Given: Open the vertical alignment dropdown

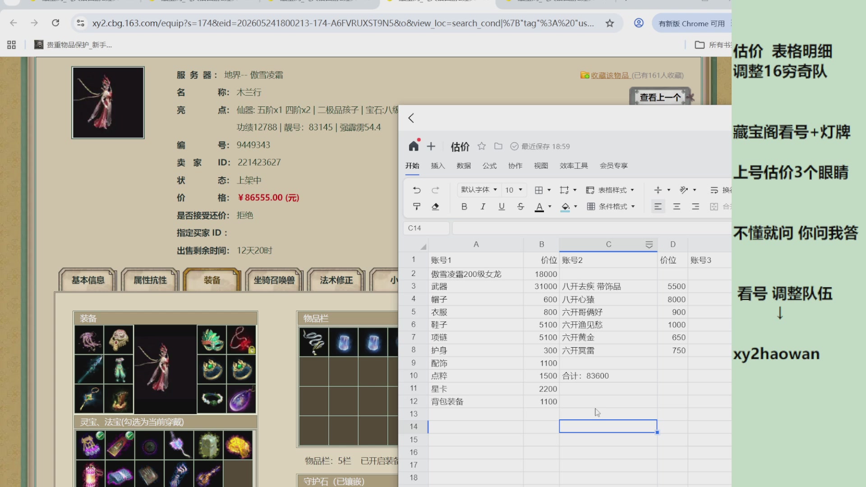Looking at the screenshot, I should pyautogui.click(x=662, y=190).
